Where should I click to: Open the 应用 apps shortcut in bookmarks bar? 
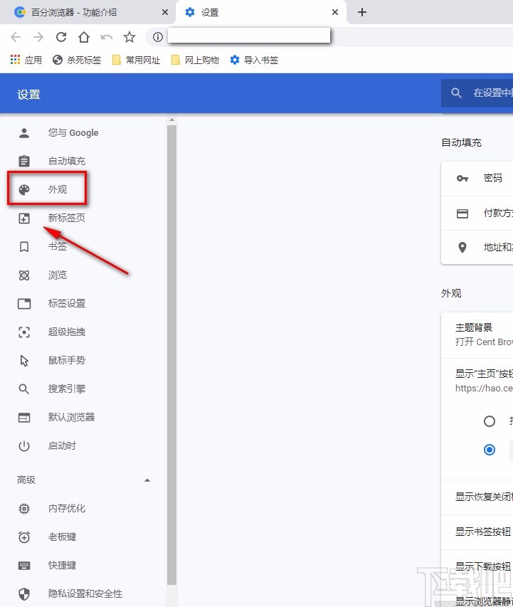click(26, 60)
